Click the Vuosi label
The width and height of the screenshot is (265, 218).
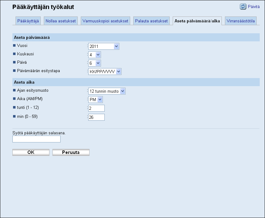tap(22, 45)
